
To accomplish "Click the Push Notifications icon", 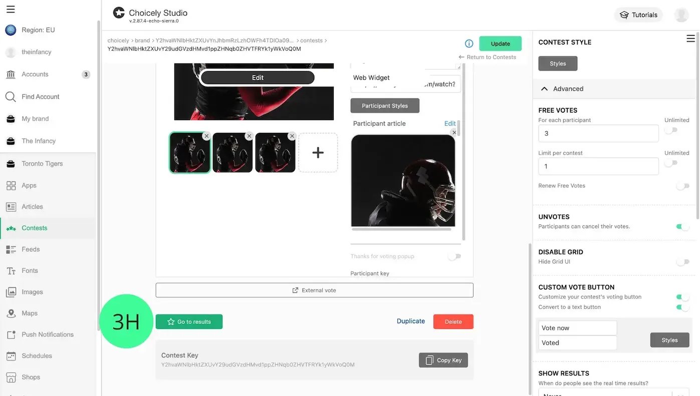I will (x=11, y=335).
